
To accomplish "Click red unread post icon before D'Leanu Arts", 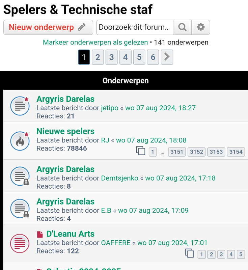I will [40, 234].
